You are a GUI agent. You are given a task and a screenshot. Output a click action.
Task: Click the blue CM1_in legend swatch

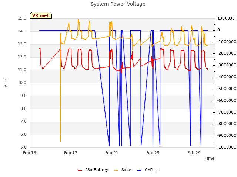[139, 170]
